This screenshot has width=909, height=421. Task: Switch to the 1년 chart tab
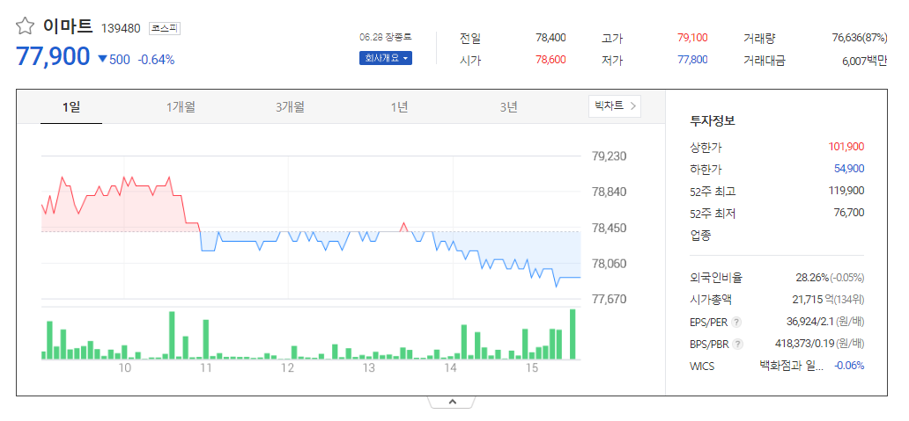[399, 107]
